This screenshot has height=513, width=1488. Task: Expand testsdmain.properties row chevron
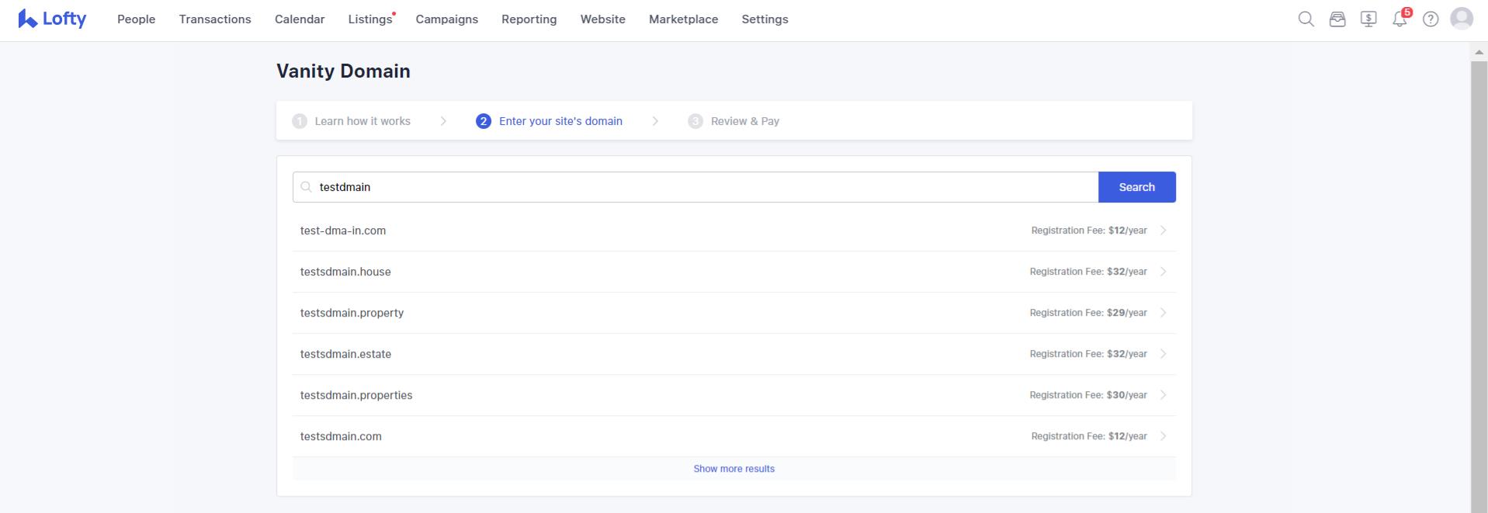(1163, 395)
